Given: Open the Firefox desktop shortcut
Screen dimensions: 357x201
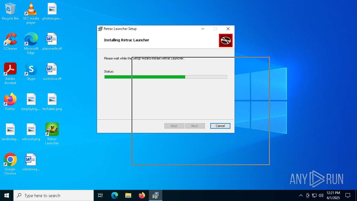Looking at the screenshot, I should tap(10, 102).
